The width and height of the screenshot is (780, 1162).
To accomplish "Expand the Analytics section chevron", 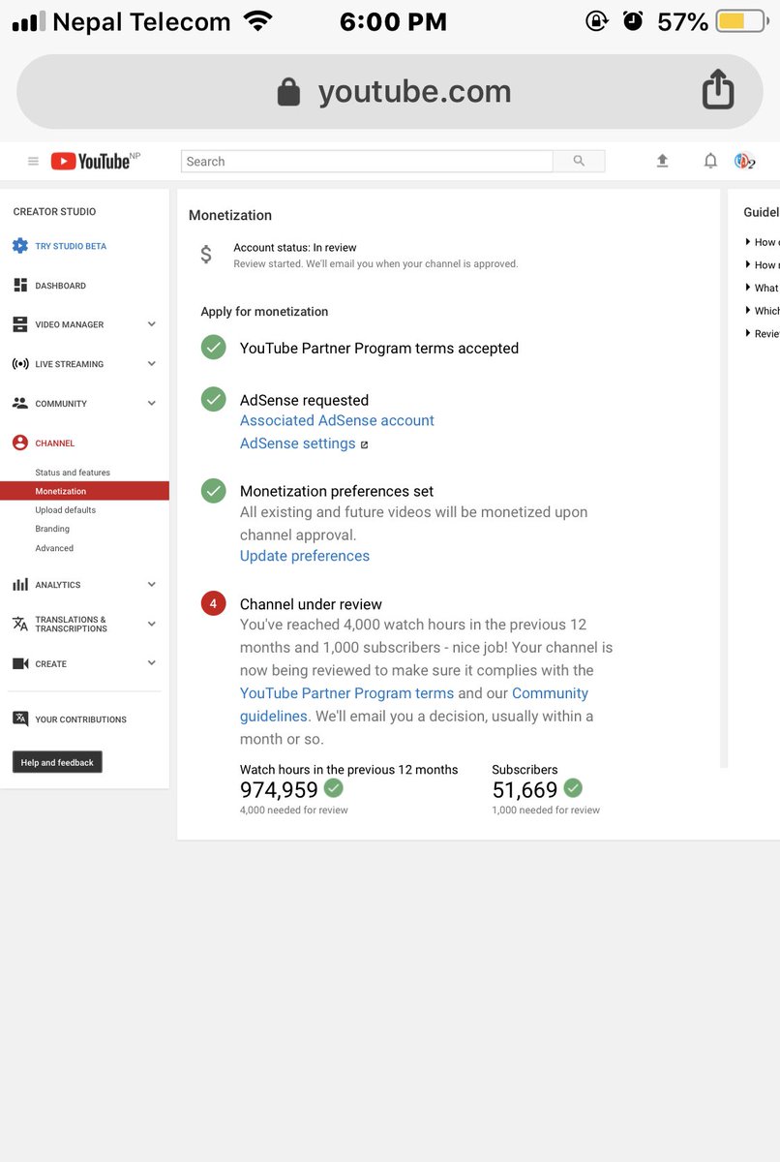I will tap(152, 585).
